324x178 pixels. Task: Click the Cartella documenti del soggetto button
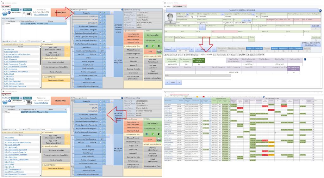click(x=311, y=44)
